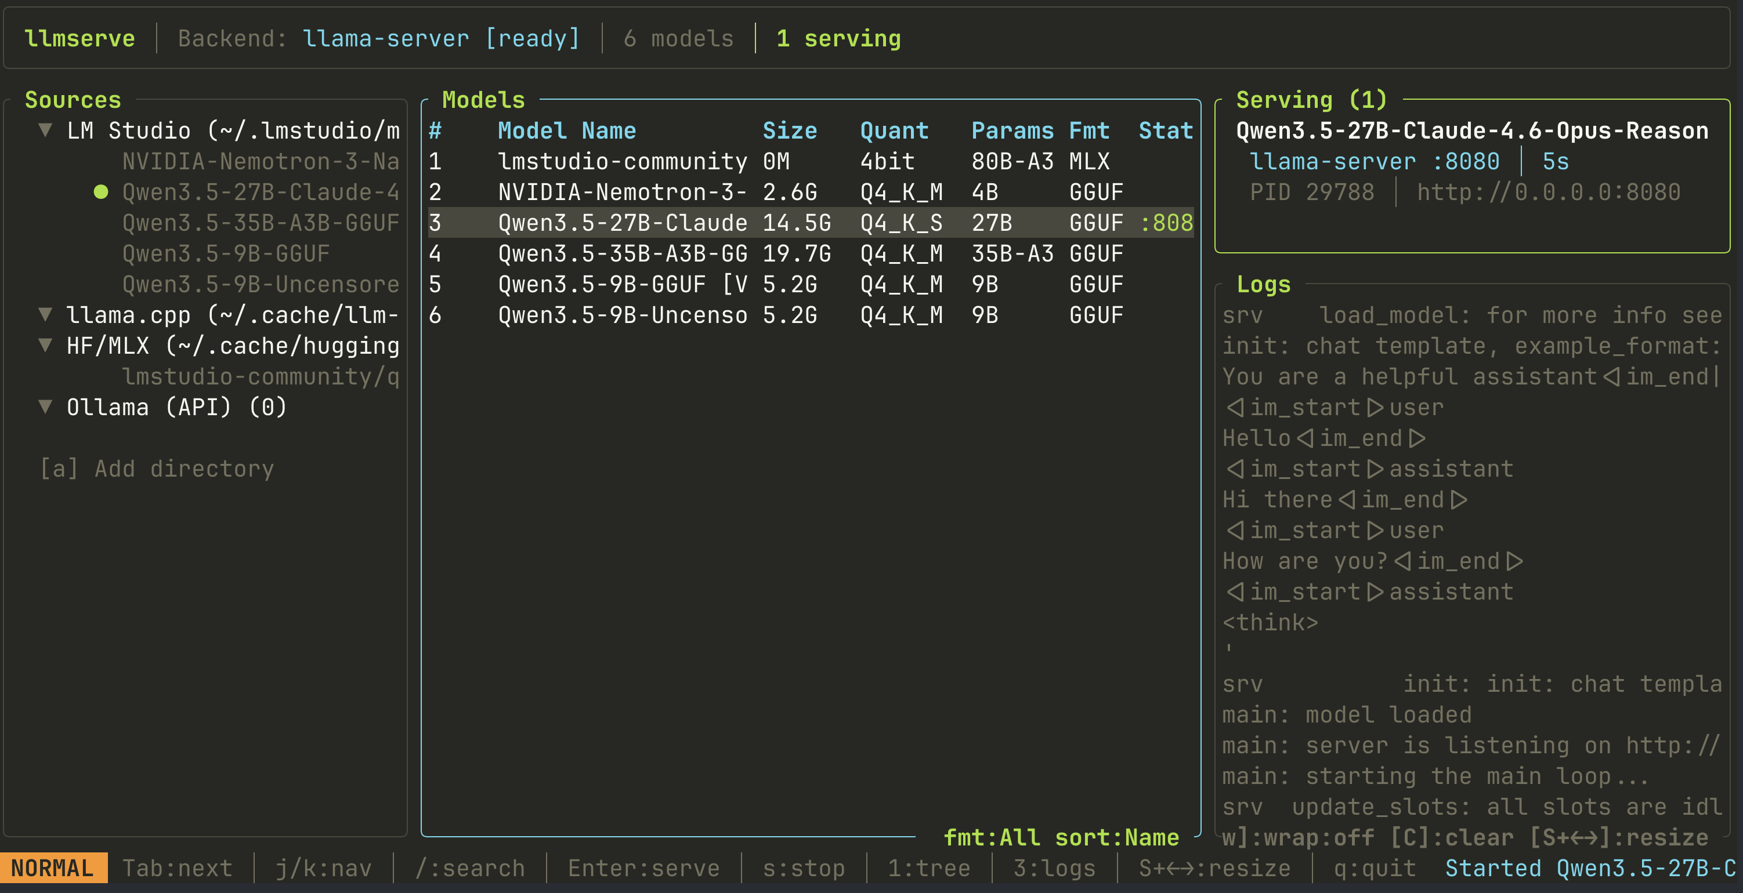Toggle the Ollama (API) source node
1743x893 pixels.
coord(45,407)
